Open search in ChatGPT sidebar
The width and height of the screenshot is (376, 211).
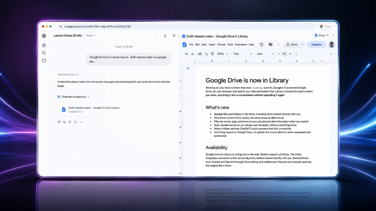(44, 53)
